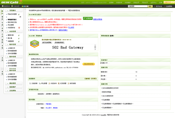This screenshot has height=118, width=175.
Task: Click the add icon beside sidebar 普通文章
Action: [x=19, y=35]
